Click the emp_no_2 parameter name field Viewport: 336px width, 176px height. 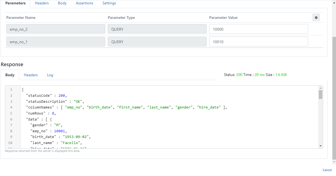[x=56, y=29]
